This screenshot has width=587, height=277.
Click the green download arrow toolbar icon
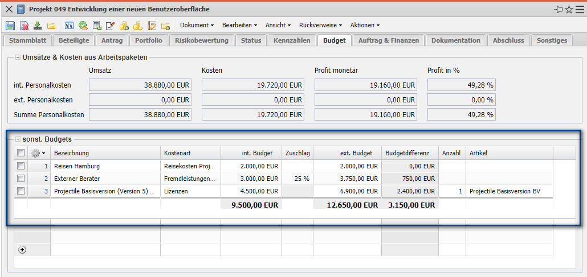click(38, 26)
